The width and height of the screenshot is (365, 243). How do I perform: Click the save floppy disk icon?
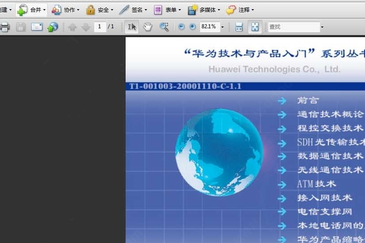pos(21,27)
